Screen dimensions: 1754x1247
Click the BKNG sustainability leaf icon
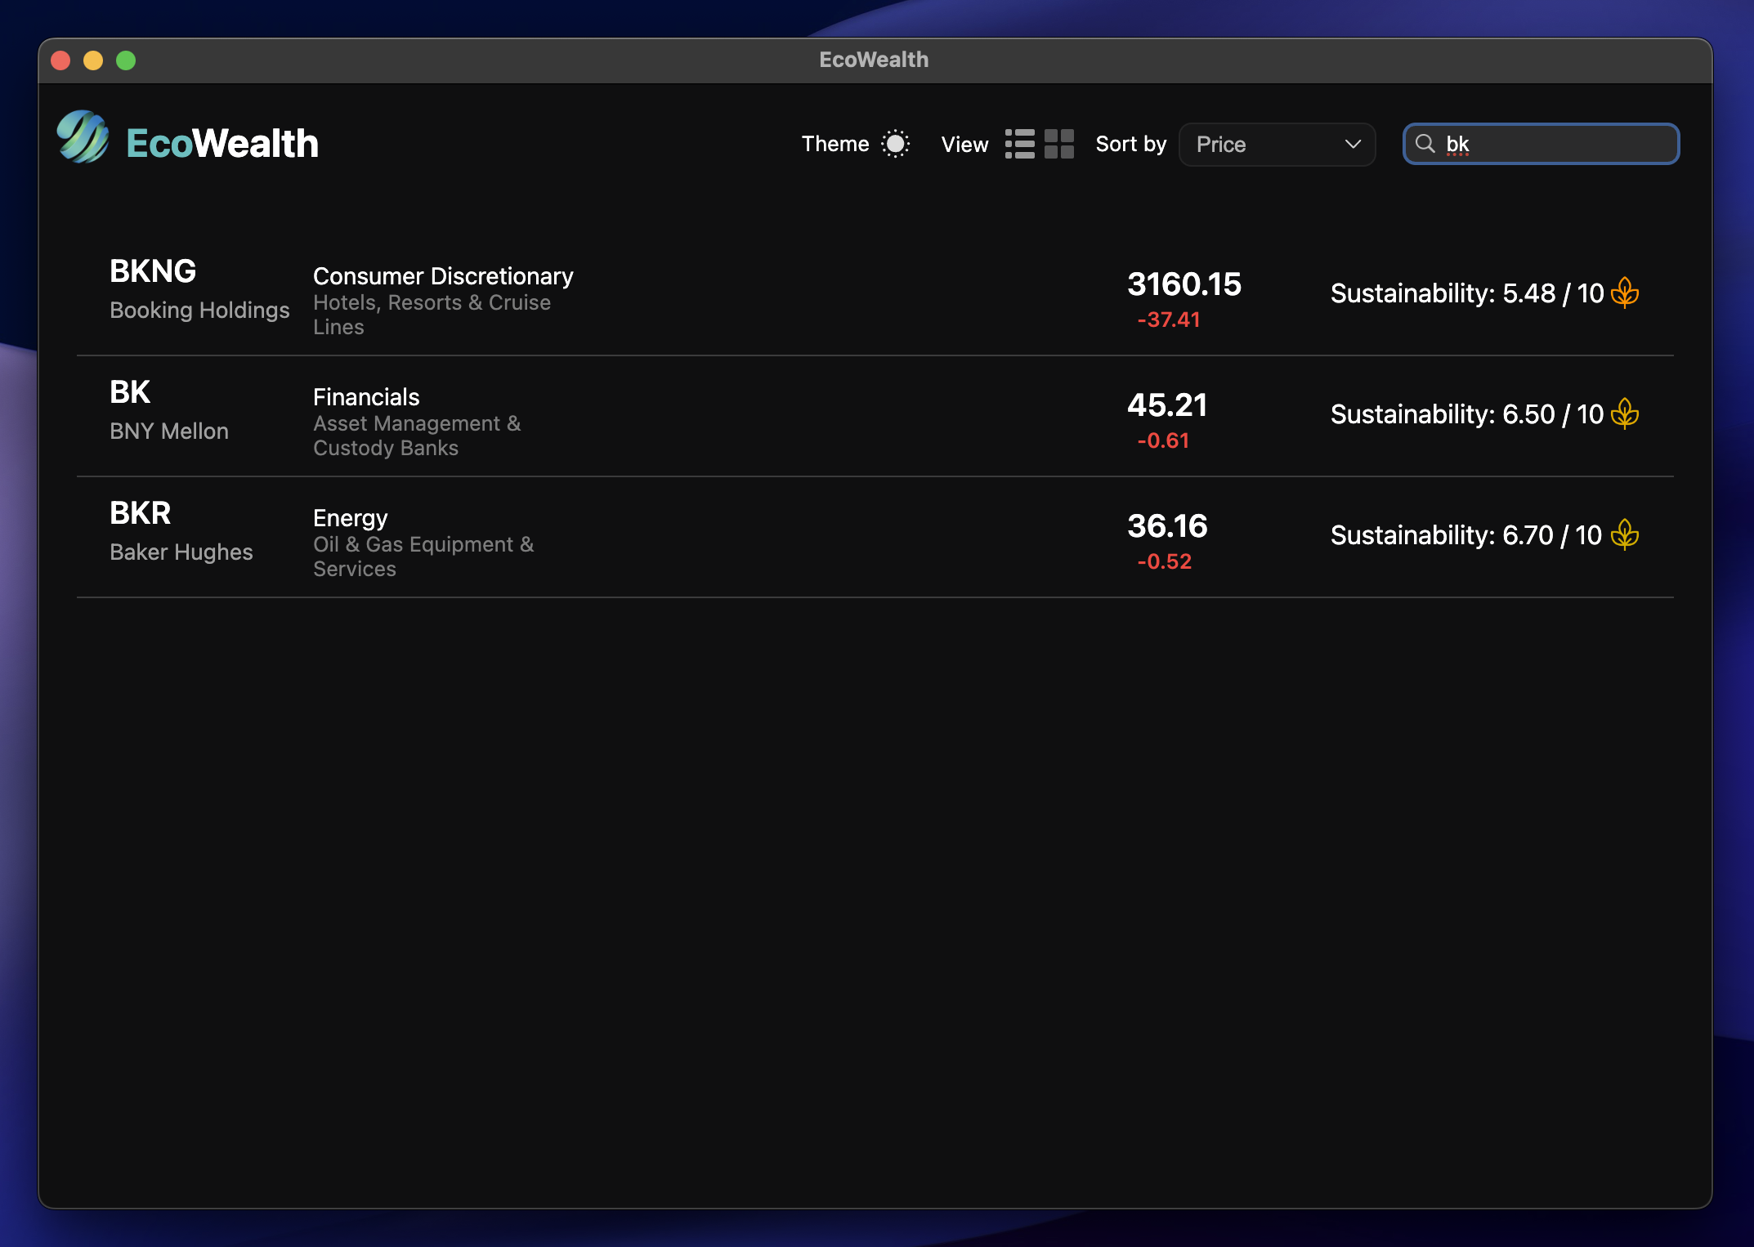coord(1625,293)
